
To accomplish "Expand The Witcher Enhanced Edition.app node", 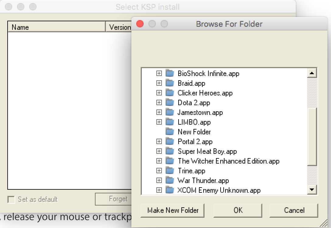I will [x=159, y=161].
